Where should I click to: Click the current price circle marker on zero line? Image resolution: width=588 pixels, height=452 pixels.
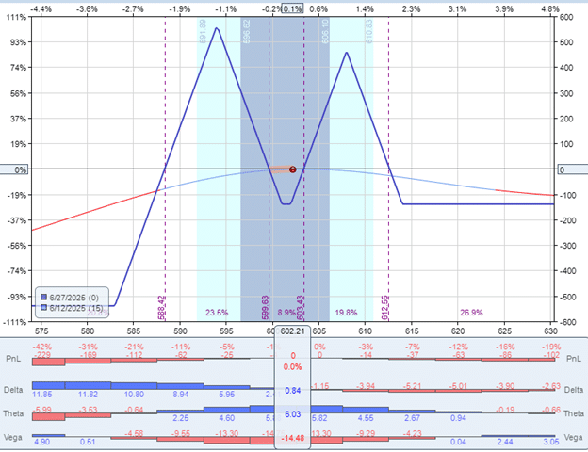coord(293,169)
